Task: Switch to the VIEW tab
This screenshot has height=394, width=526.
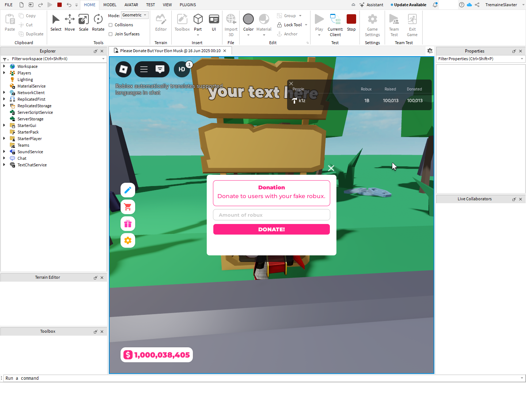Action: [167, 5]
